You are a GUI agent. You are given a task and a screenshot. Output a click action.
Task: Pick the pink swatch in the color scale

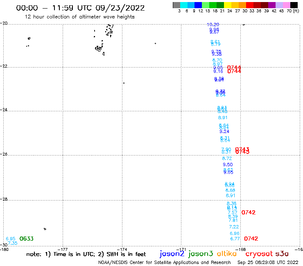click(x=287, y=5)
